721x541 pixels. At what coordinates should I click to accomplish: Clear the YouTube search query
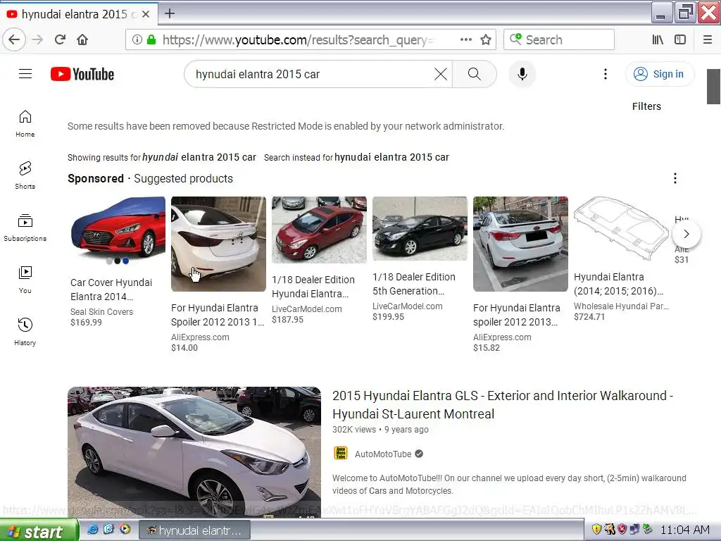point(441,74)
